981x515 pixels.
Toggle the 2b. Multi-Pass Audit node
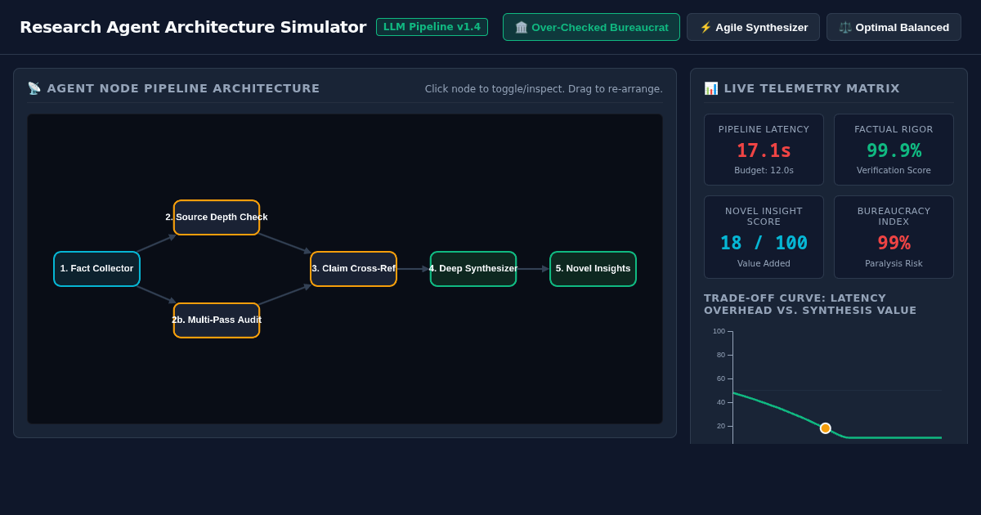coord(217,320)
